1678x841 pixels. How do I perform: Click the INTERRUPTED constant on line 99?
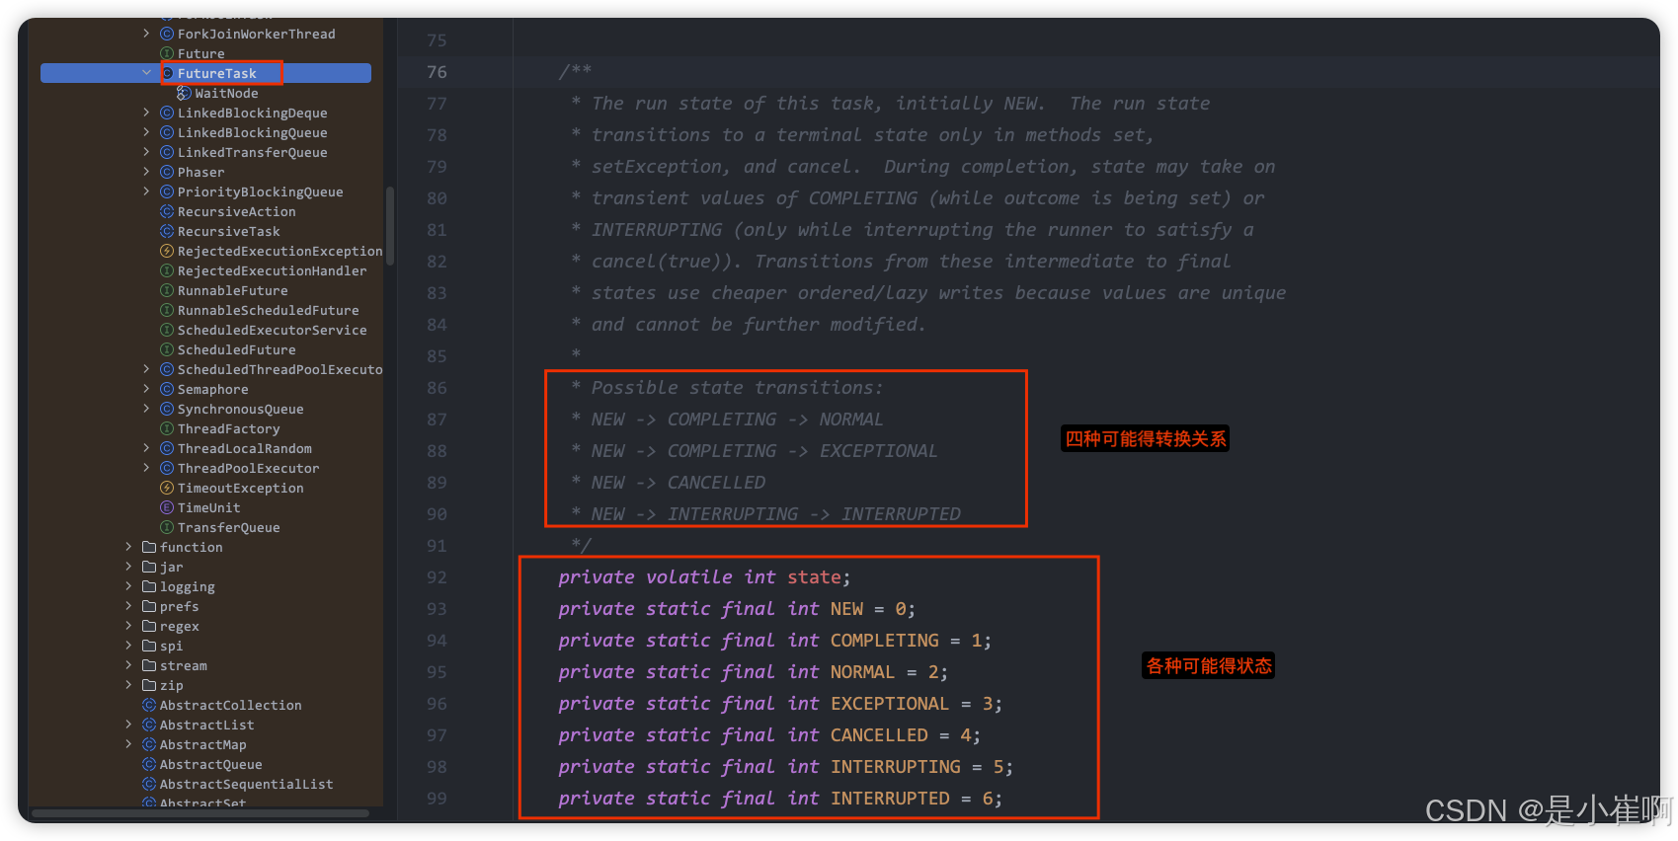(890, 799)
